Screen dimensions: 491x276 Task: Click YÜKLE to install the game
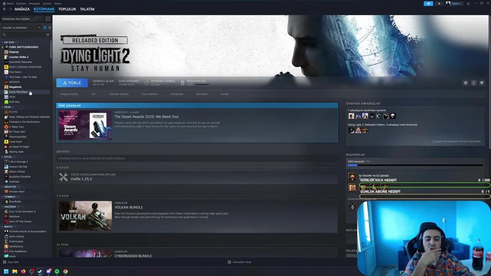[72, 83]
